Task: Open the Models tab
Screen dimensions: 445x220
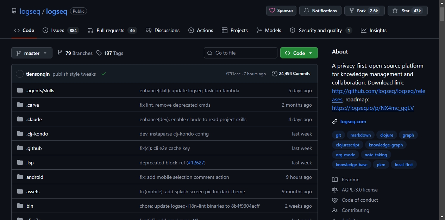Action: tap(269, 30)
